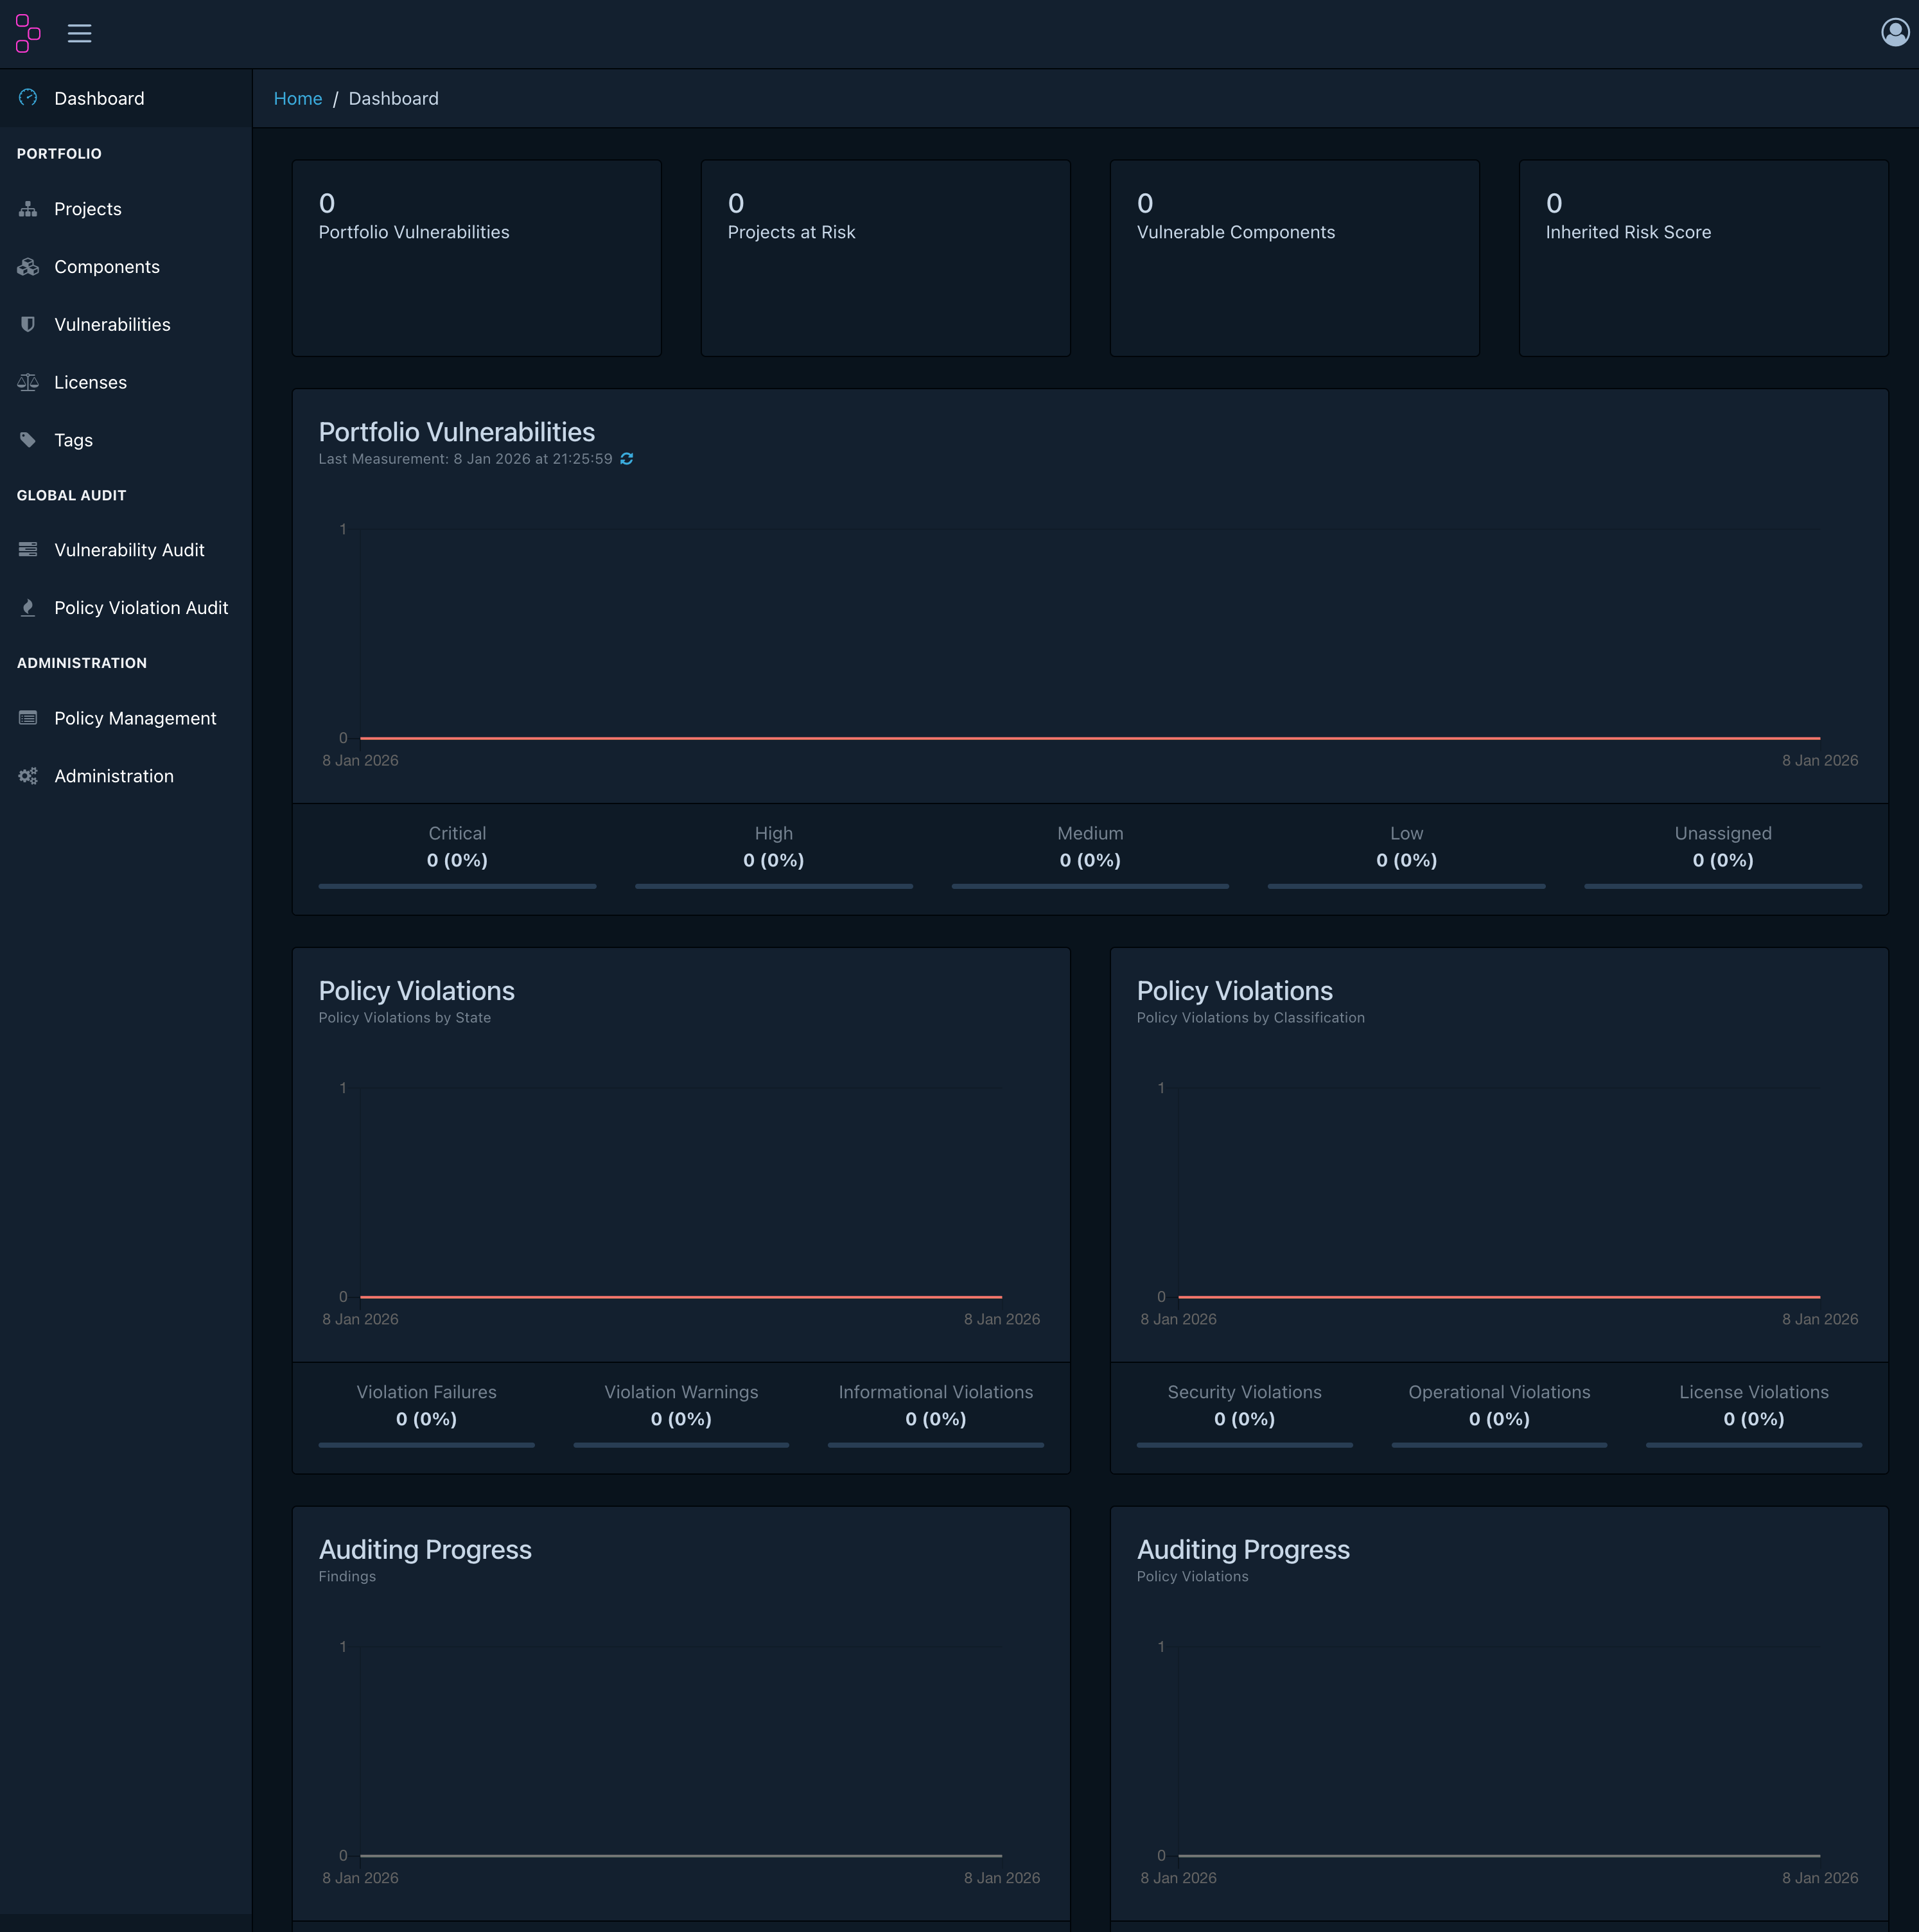
Task: Click the Critical severity progress bar
Action: click(457, 886)
